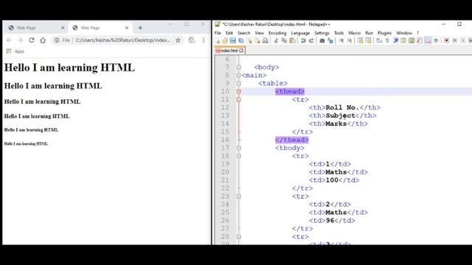The width and height of the screenshot is (472, 265).
Task: Undo last edit with green arrow icon
Action: [x=303, y=40]
